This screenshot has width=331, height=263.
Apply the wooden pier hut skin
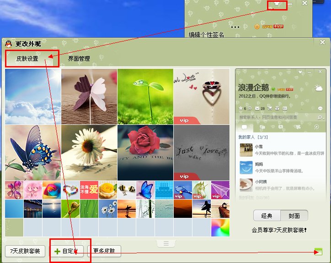(220, 209)
